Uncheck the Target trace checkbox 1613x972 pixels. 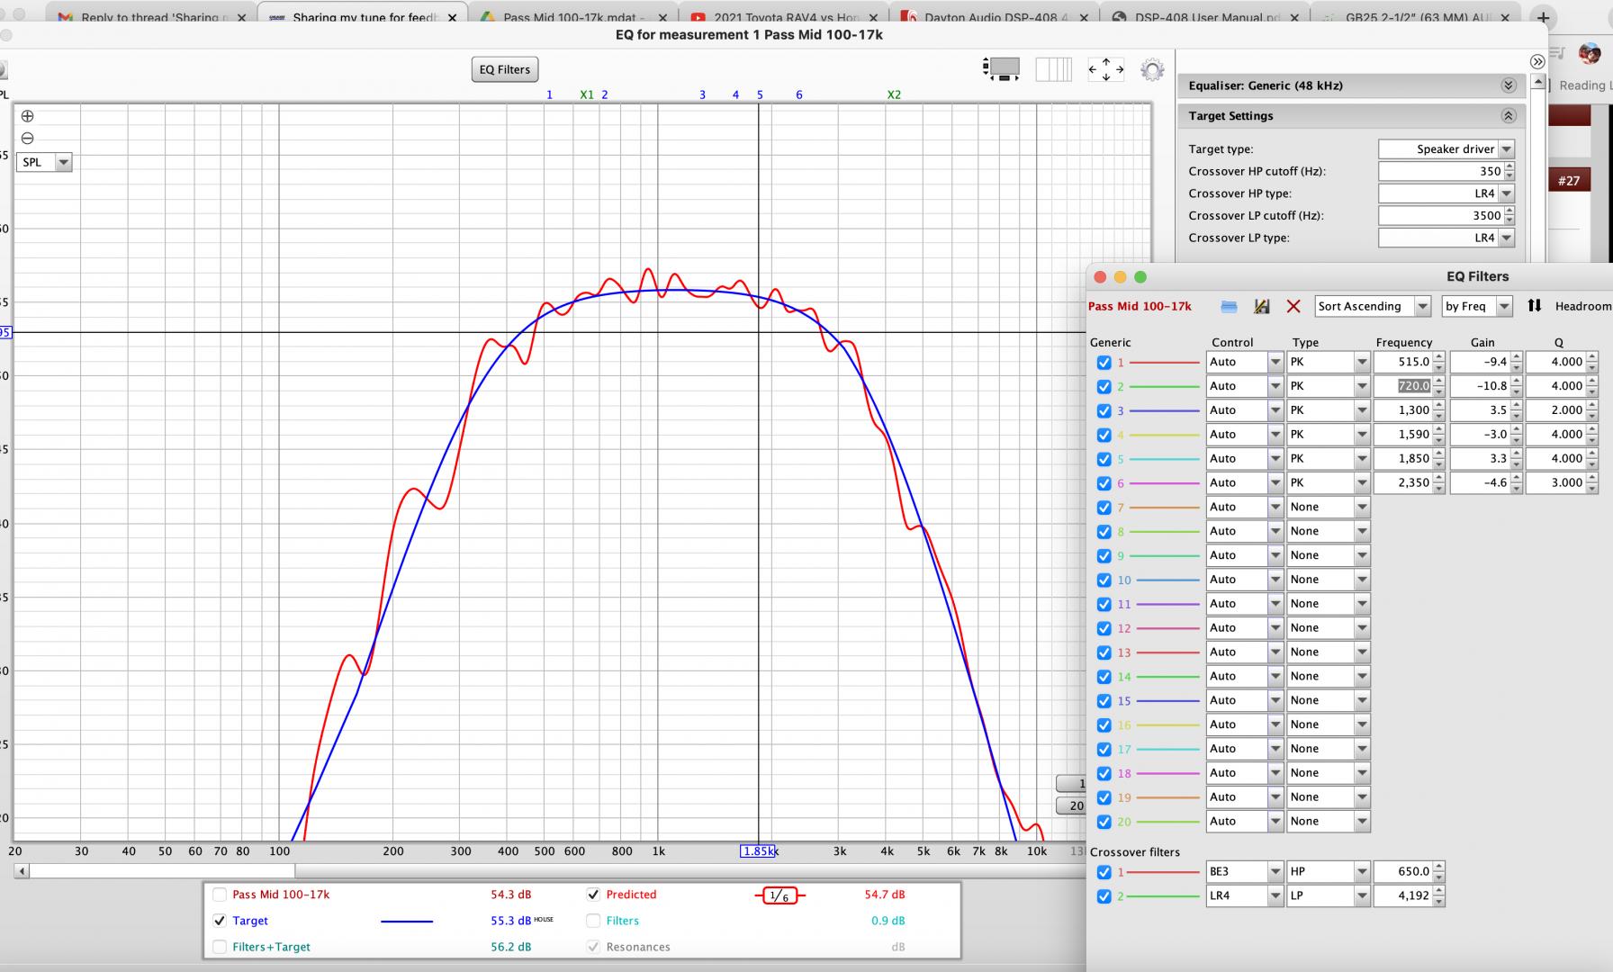pyautogui.click(x=220, y=921)
